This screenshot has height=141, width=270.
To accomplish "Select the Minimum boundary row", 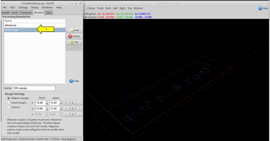I will click(35, 26).
